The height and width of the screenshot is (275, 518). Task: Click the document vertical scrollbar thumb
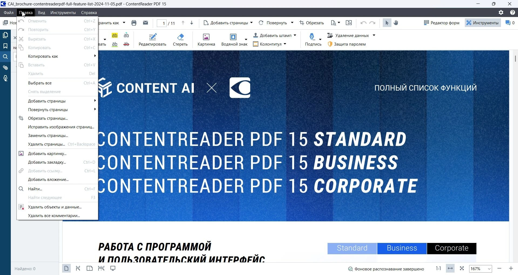tap(515, 59)
